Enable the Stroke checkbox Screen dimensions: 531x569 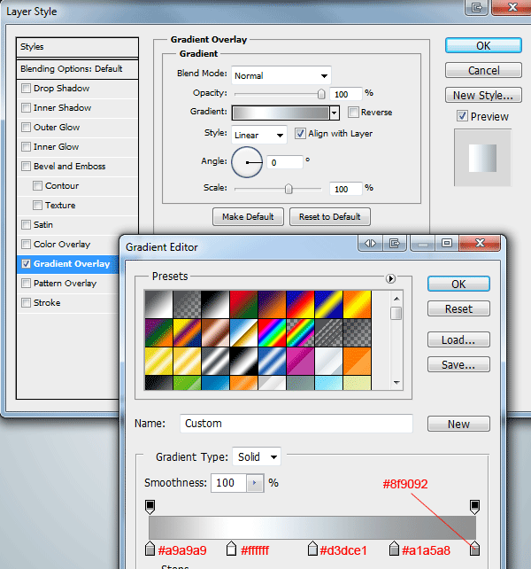(x=26, y=302)
